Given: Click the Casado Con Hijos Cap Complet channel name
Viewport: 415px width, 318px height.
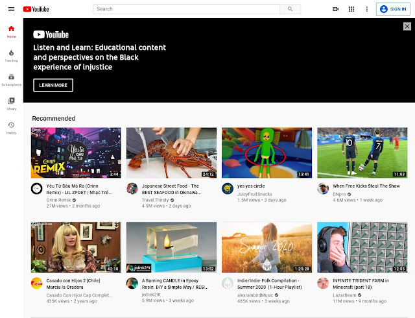Looking at the screenshot, I should point(79,295).
